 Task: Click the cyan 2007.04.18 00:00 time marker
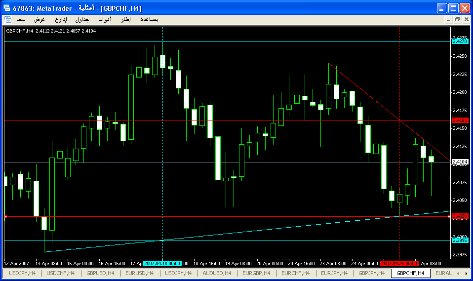tap(162, 263)
